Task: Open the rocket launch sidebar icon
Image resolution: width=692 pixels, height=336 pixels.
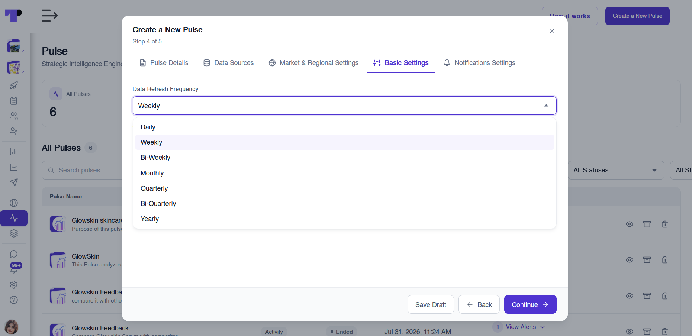Action: point(14,85)
